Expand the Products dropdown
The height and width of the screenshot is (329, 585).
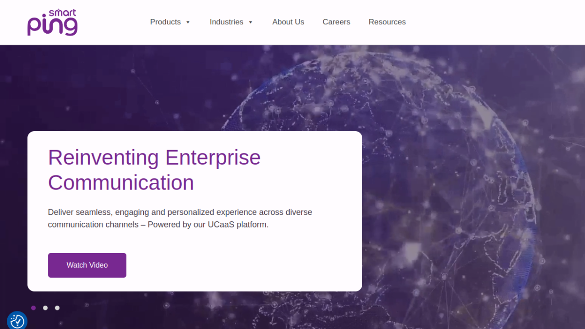click(x=166, y=22)
